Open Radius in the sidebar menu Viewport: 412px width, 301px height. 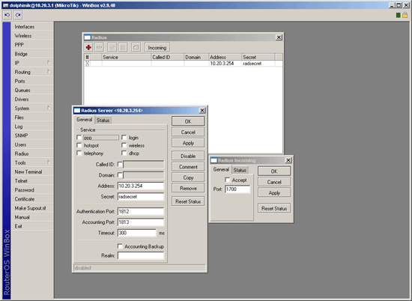tap(31, 153)
